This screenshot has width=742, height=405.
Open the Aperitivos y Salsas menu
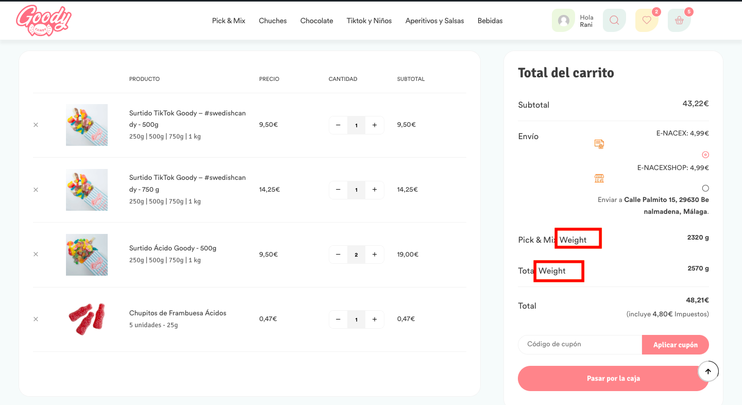coord(434,21)
